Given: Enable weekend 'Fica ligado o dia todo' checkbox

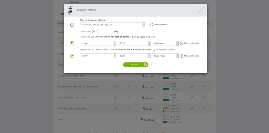Looking at the screenshot, I should click(154, 50).
